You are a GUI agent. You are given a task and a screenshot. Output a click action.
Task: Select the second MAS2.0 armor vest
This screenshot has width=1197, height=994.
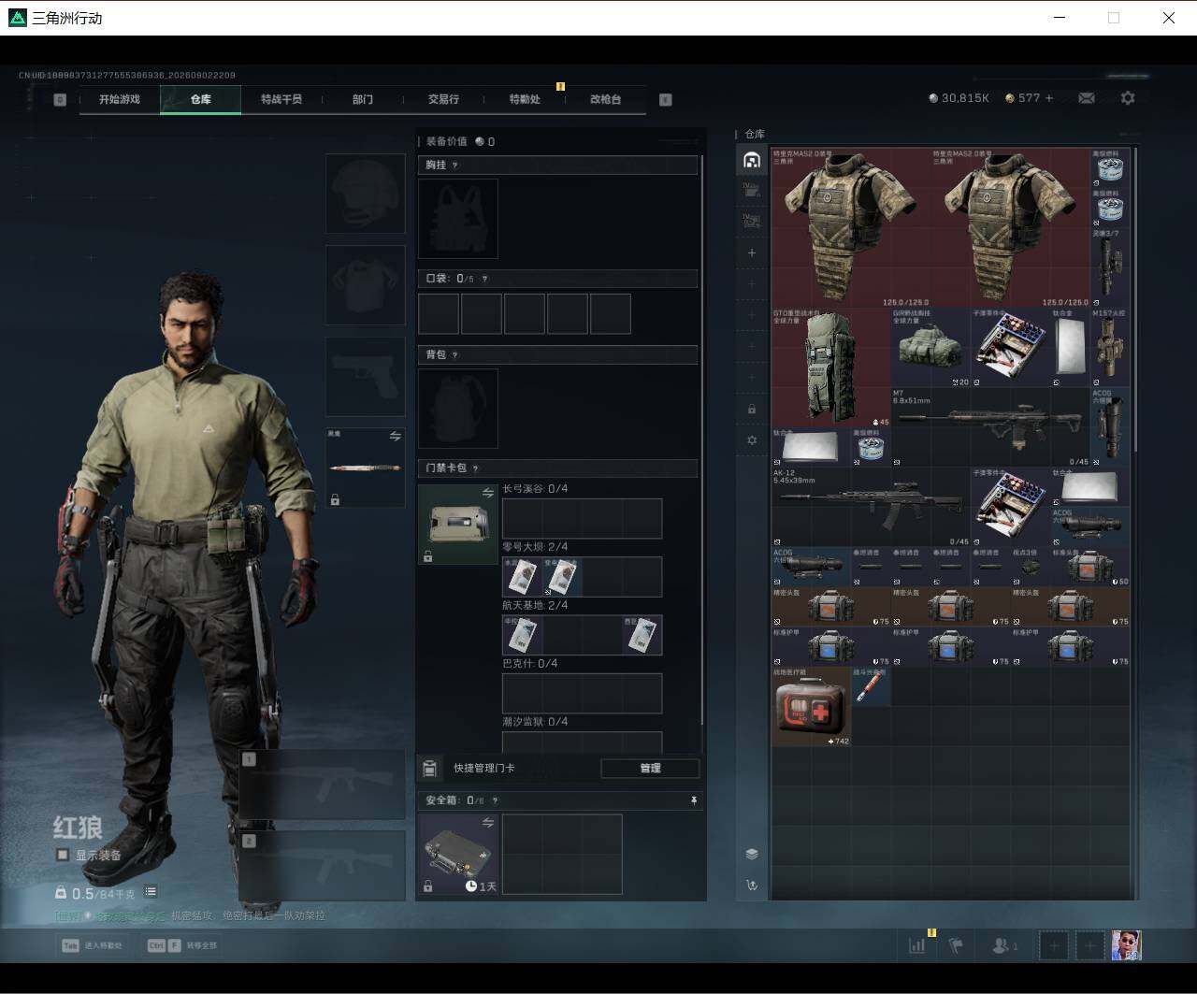pyautogui.click(x=1011, y=227)
